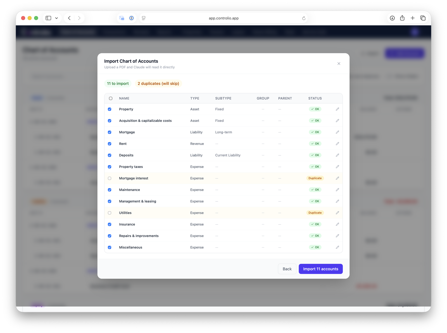Edit the Property row pencil icon

(337, 109)
